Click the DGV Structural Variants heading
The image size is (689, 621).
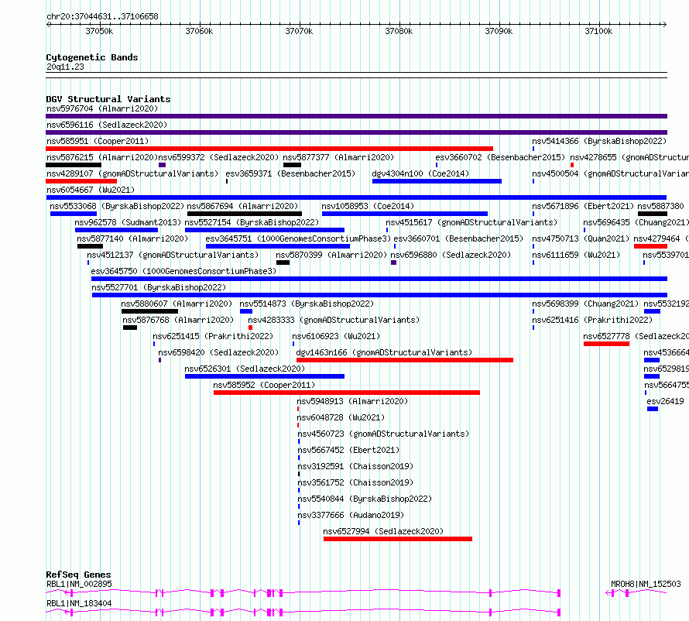(x=108, y=99)
